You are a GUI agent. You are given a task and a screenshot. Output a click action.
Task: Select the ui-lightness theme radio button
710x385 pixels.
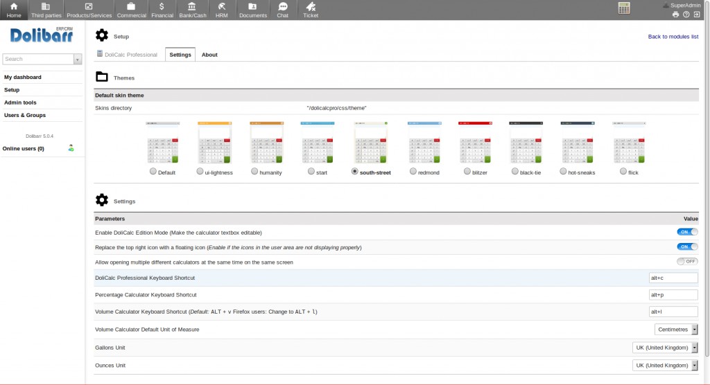coord(200,172)
